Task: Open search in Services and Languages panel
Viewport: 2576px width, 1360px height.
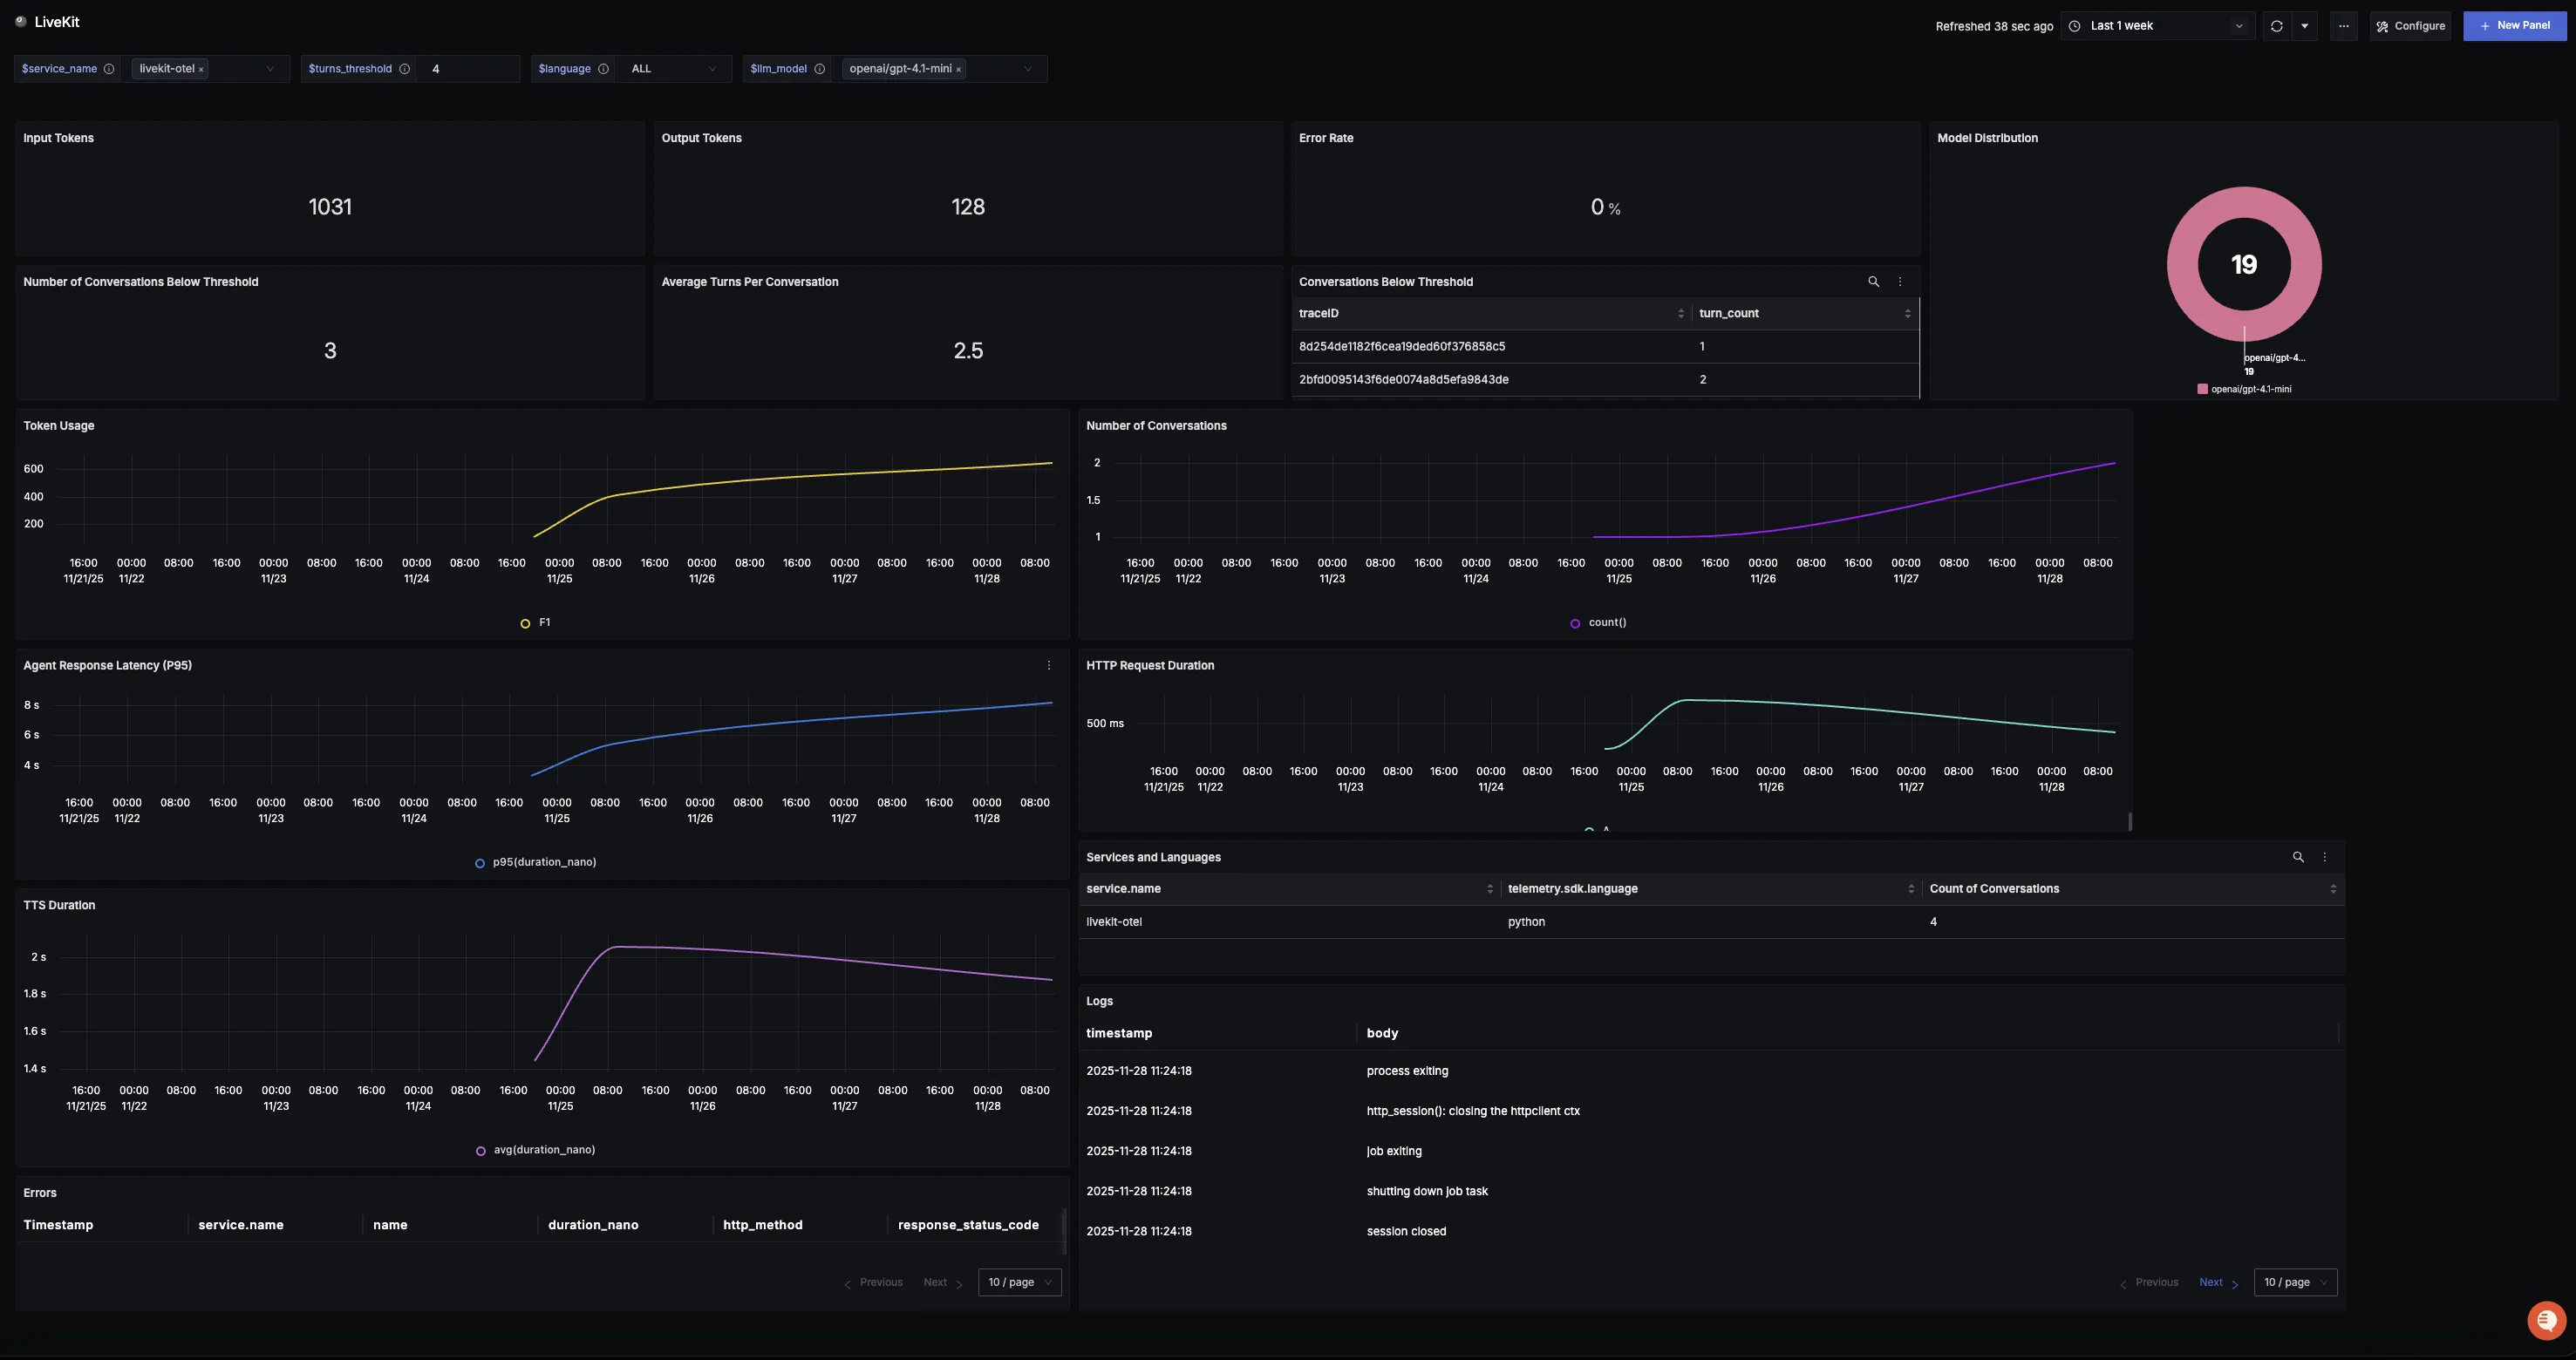Action: pos(2298,857)
